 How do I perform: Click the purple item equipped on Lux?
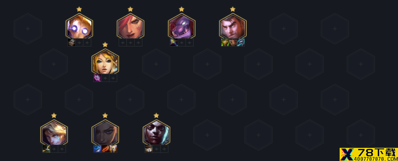(x=97, y=78)
